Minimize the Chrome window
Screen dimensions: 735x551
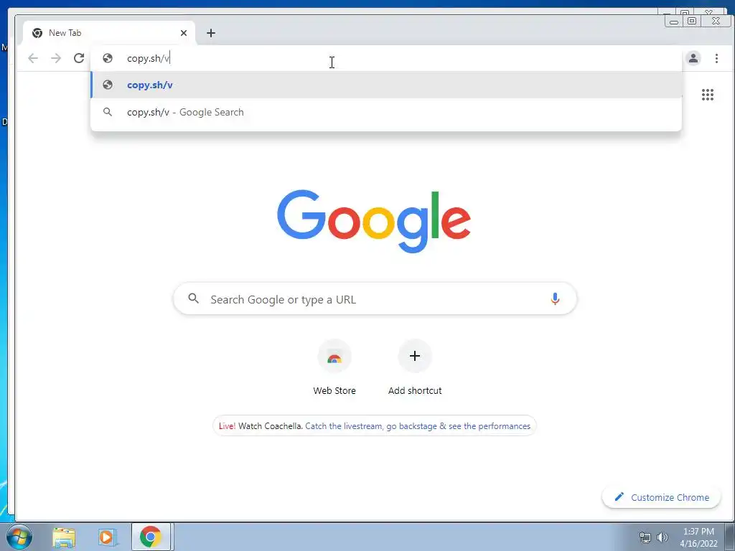coord(674,21)
